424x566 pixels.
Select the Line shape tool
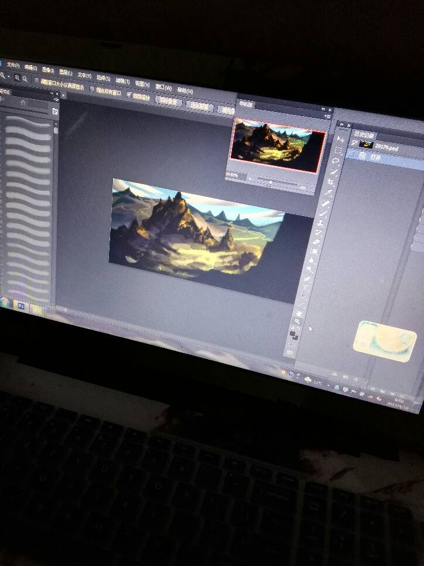[301, 304]
